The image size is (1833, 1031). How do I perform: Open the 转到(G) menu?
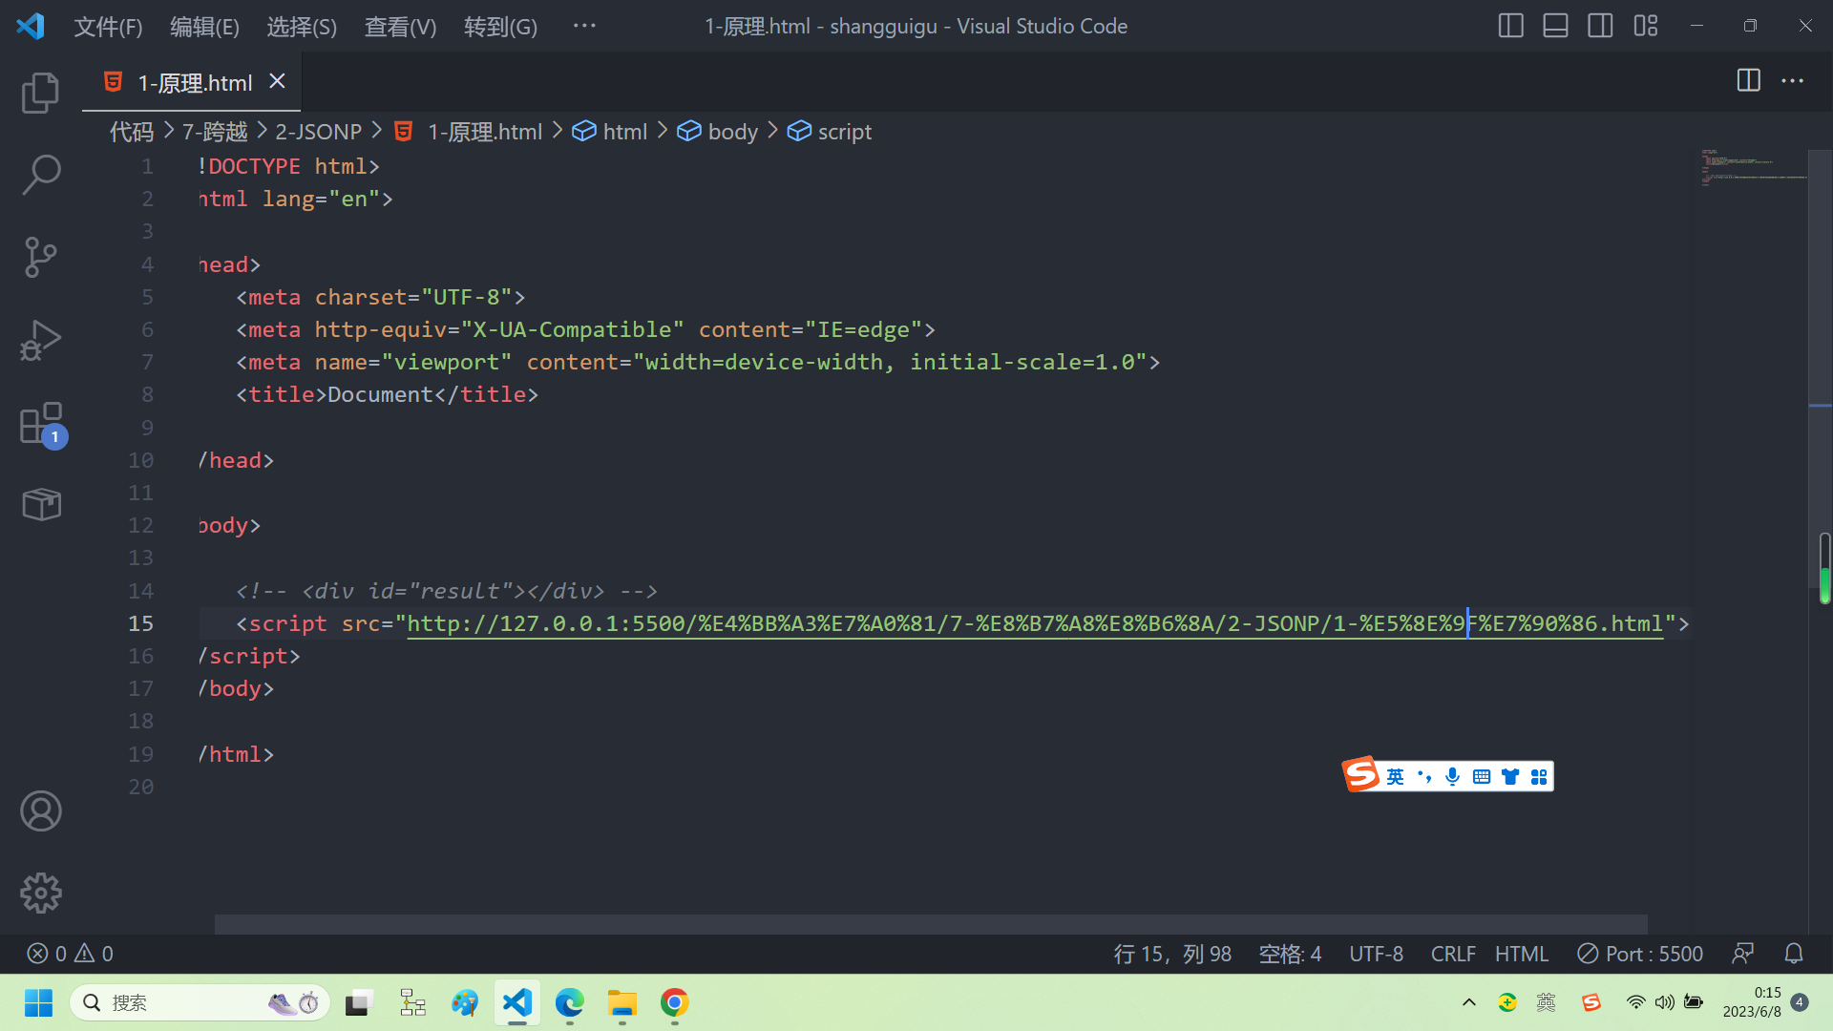(500, 27)
